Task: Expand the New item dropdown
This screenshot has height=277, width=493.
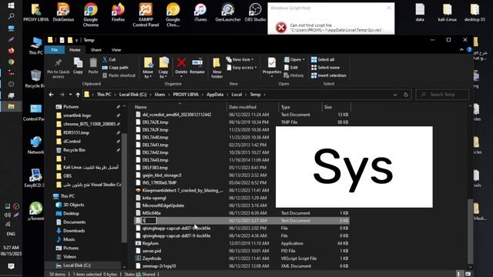Action: 240,59
